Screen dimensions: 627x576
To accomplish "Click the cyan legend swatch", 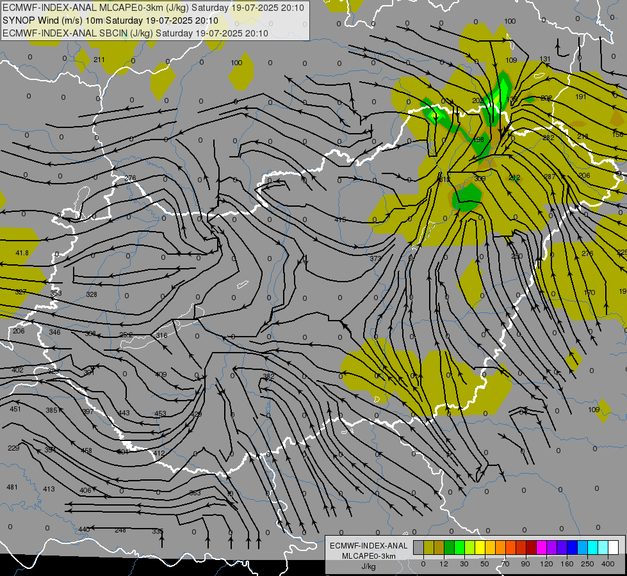I will (x=592, y=547).
